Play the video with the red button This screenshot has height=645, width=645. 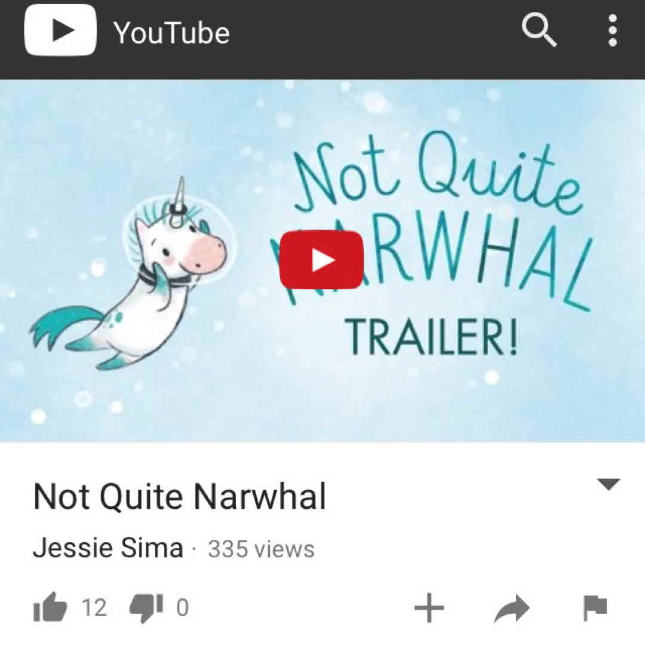coord(321,260)
